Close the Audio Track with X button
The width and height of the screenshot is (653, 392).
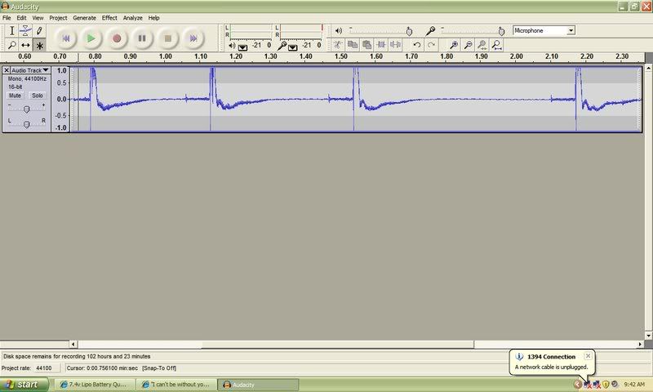[x=7, y=70]
